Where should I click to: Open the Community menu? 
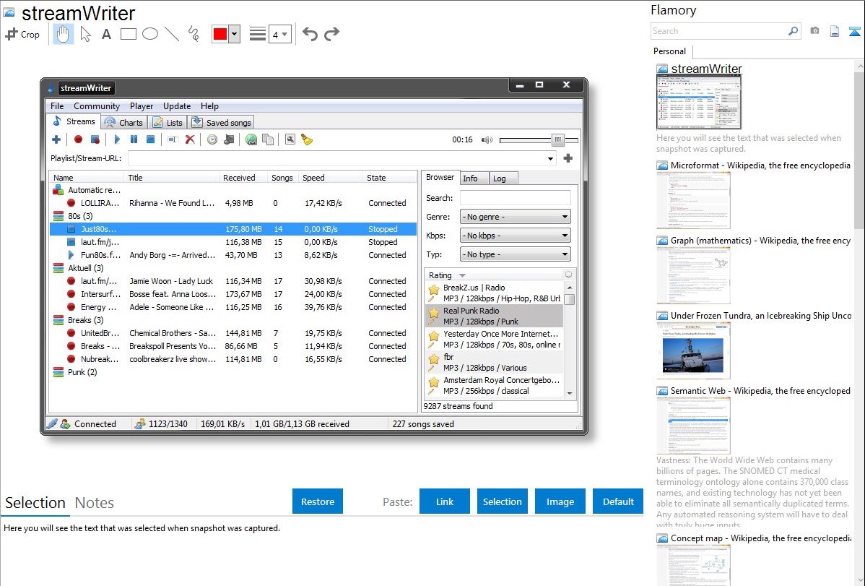coord(97,106)
